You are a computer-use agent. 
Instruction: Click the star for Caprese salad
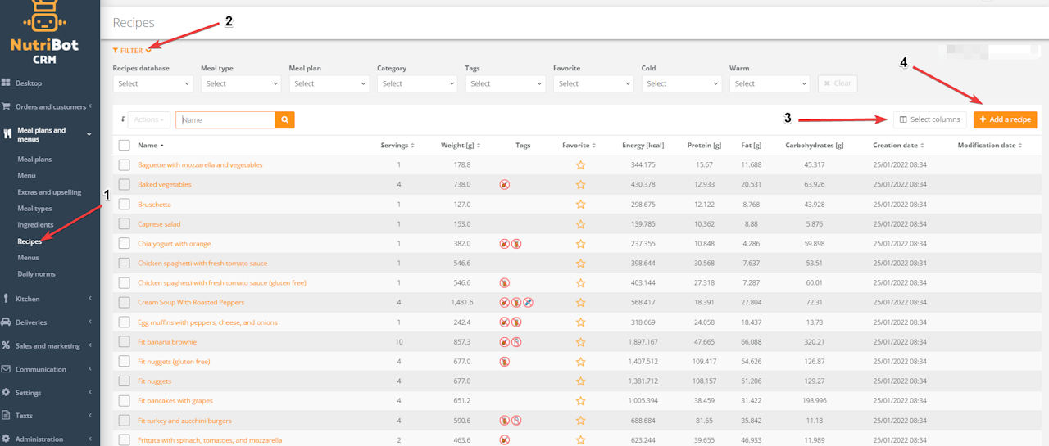580,224
